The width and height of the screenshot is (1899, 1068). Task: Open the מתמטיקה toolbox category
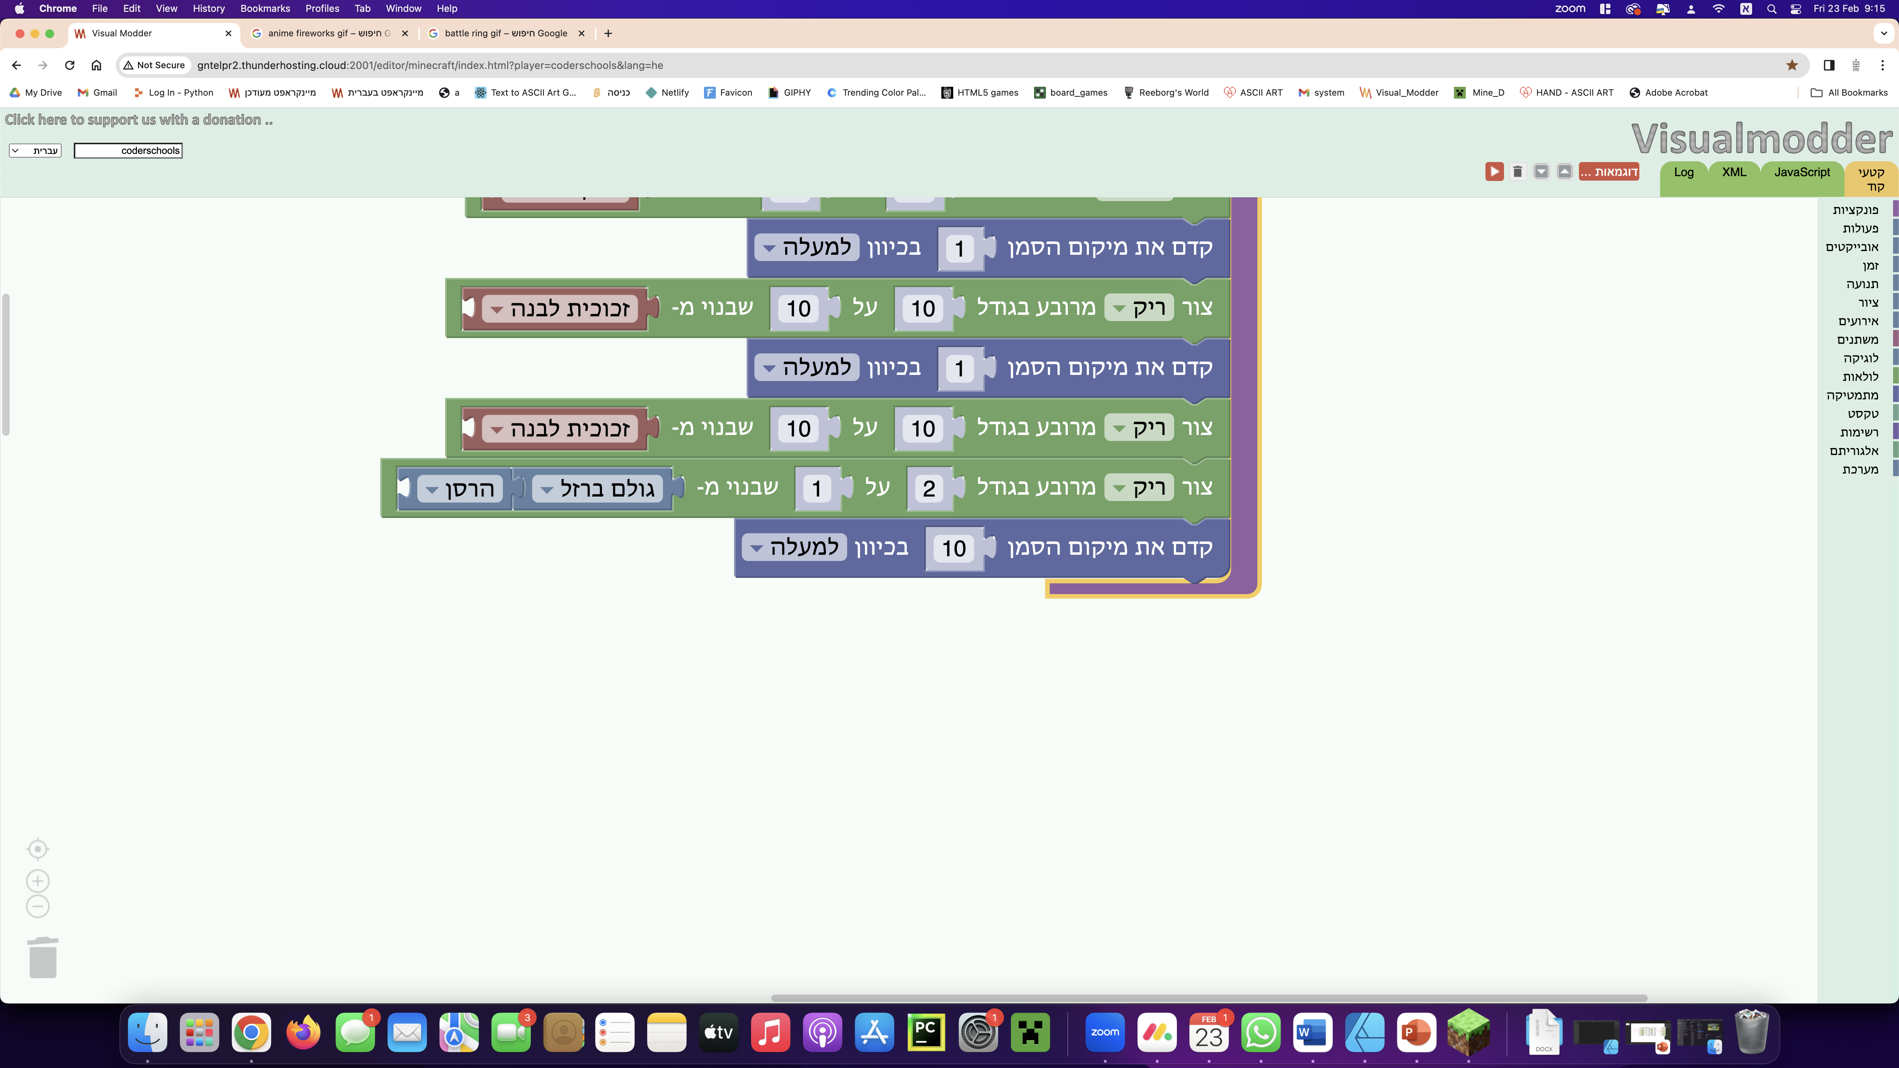click(x=1852, y=396)
